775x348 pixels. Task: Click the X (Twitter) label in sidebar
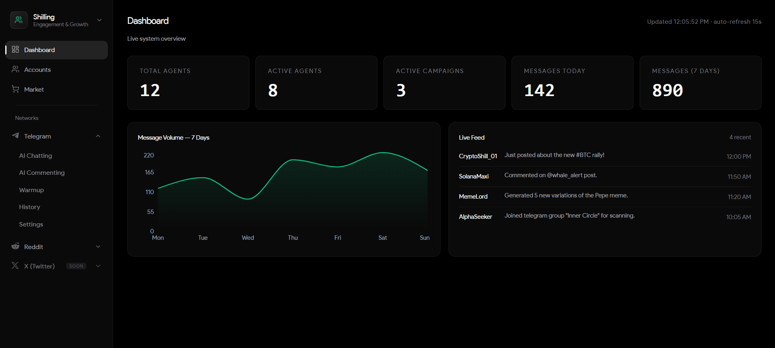[x=40, y=266]
